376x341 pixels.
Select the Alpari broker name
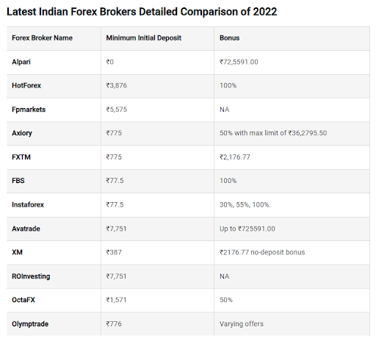point(21,62)
